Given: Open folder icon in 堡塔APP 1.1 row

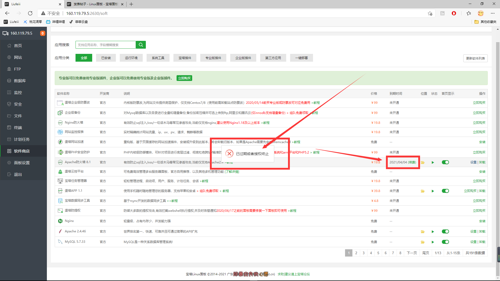Looking at the screenshot, I should pyautogui.click(x=423, y=191).
